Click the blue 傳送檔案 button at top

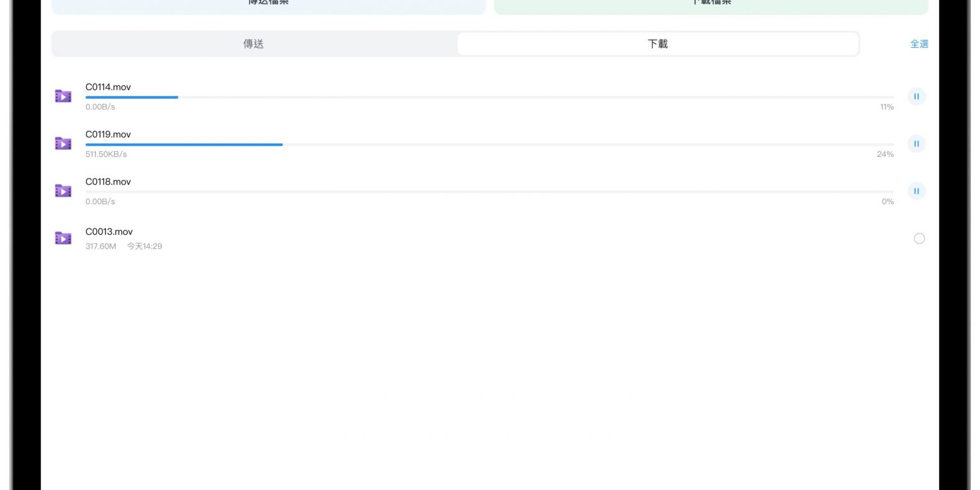(268, 5)
